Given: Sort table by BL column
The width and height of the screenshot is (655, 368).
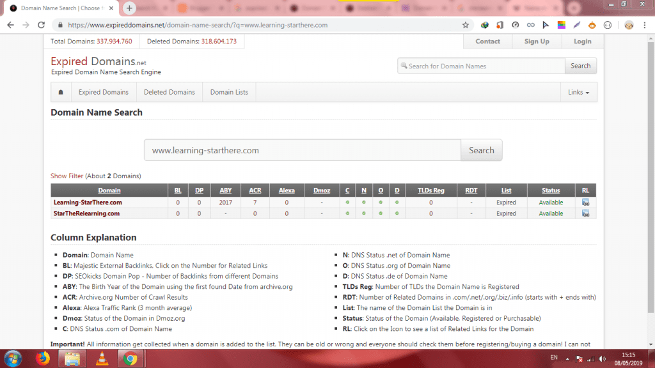Looking at the screenshot, I should point(178,190).
